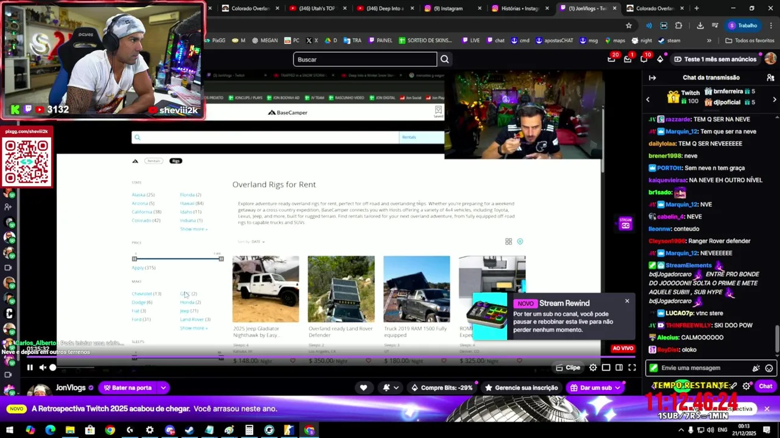780x438 pixels.
Task: Expand hidden bookmarks with the double chevron
Action: (709, 41)
